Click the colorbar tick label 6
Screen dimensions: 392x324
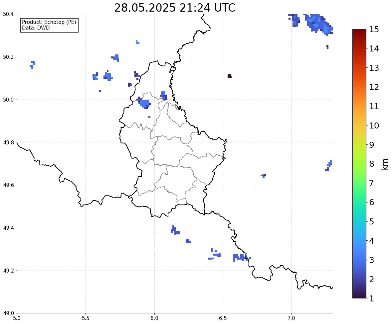click(372, 202)
